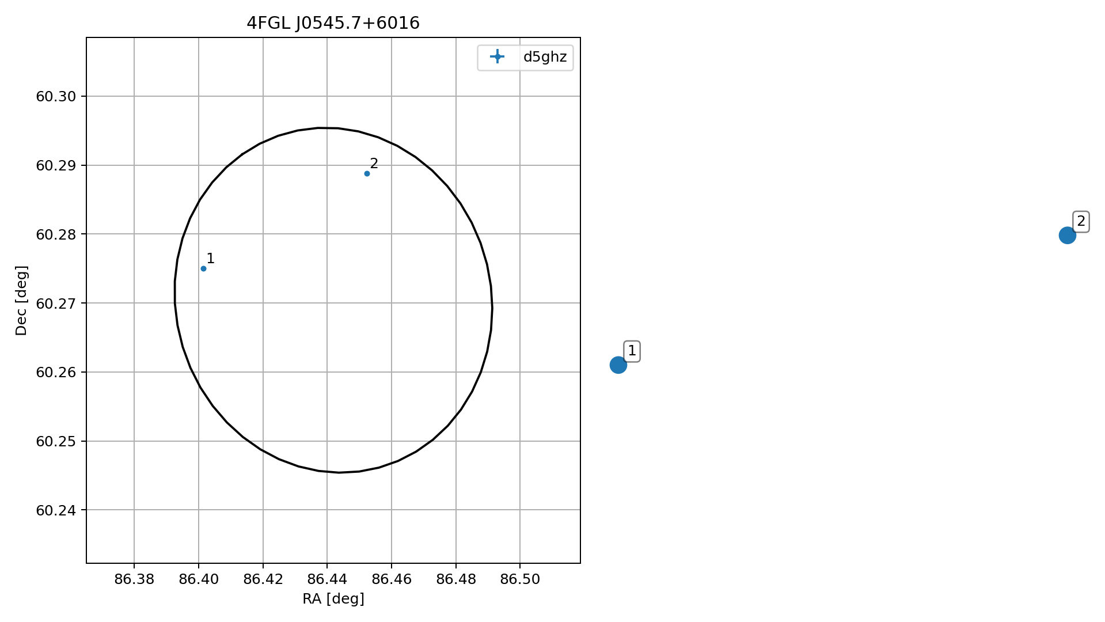The width and height of the screenshot is (1105, 622).
Task: Click the large blue marker labeled 2
Action: pyautogui.click(x=1067, y=236)
